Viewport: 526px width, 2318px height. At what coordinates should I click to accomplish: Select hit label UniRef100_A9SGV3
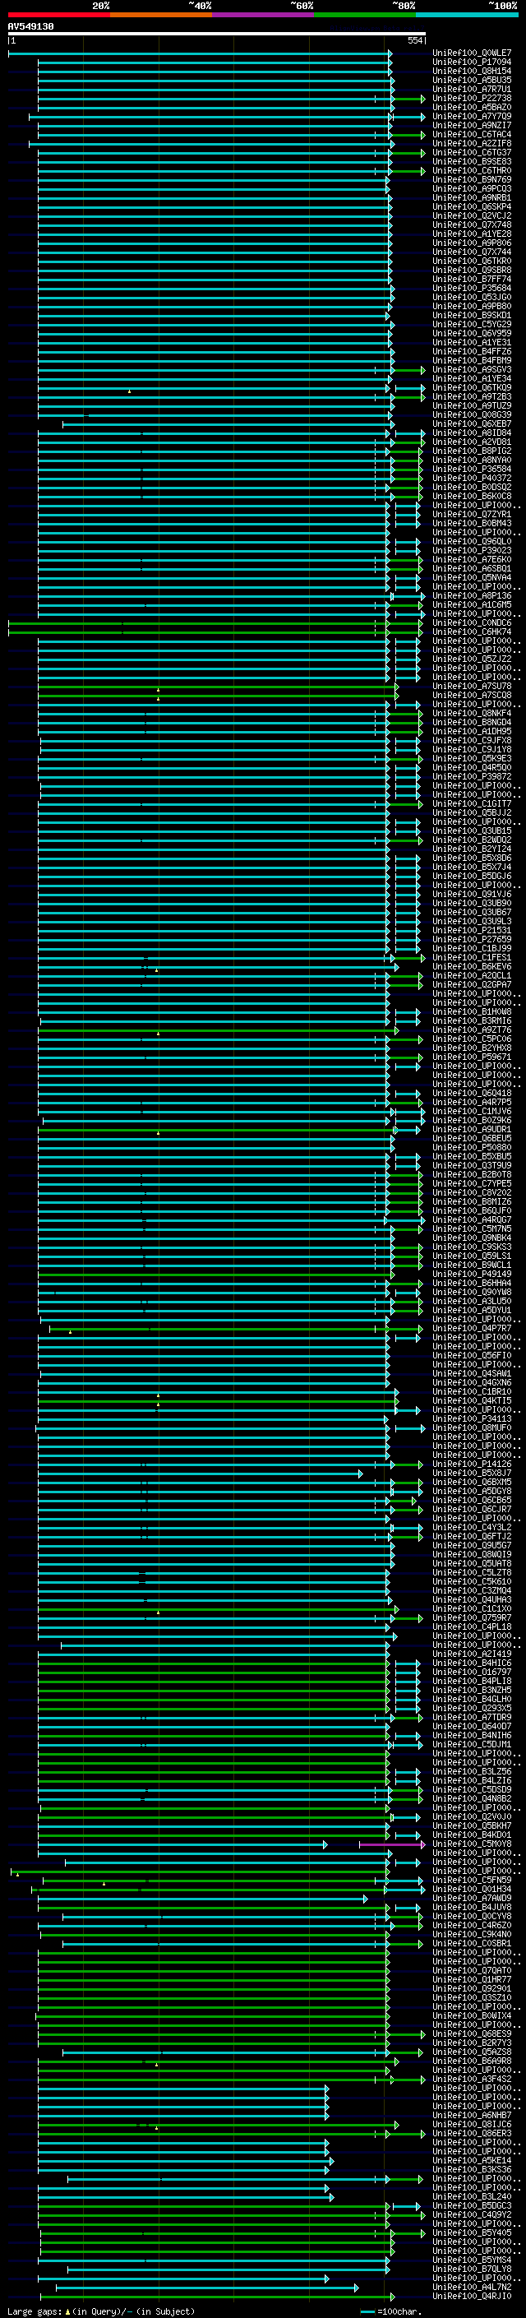(x=472, y=369)
